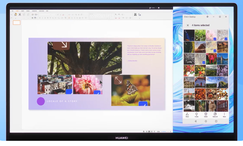The width and height of the screenshot is (243, 146).
Task: Cancel selection with the X beside 4 items selected
Action: pyautogui.click(x=188, y=25)
